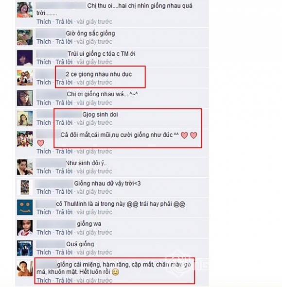Image resolution: width=282 pixels, height=287 pixels.
Task: Open timestamp 'vài giây trước' under 'Trùi ui' comment
Action: coord(94,62)
